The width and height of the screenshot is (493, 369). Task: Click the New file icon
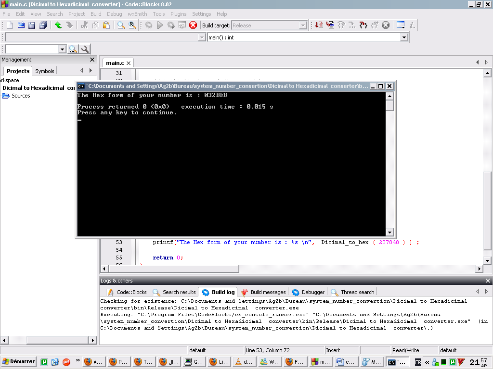(10, 25)
